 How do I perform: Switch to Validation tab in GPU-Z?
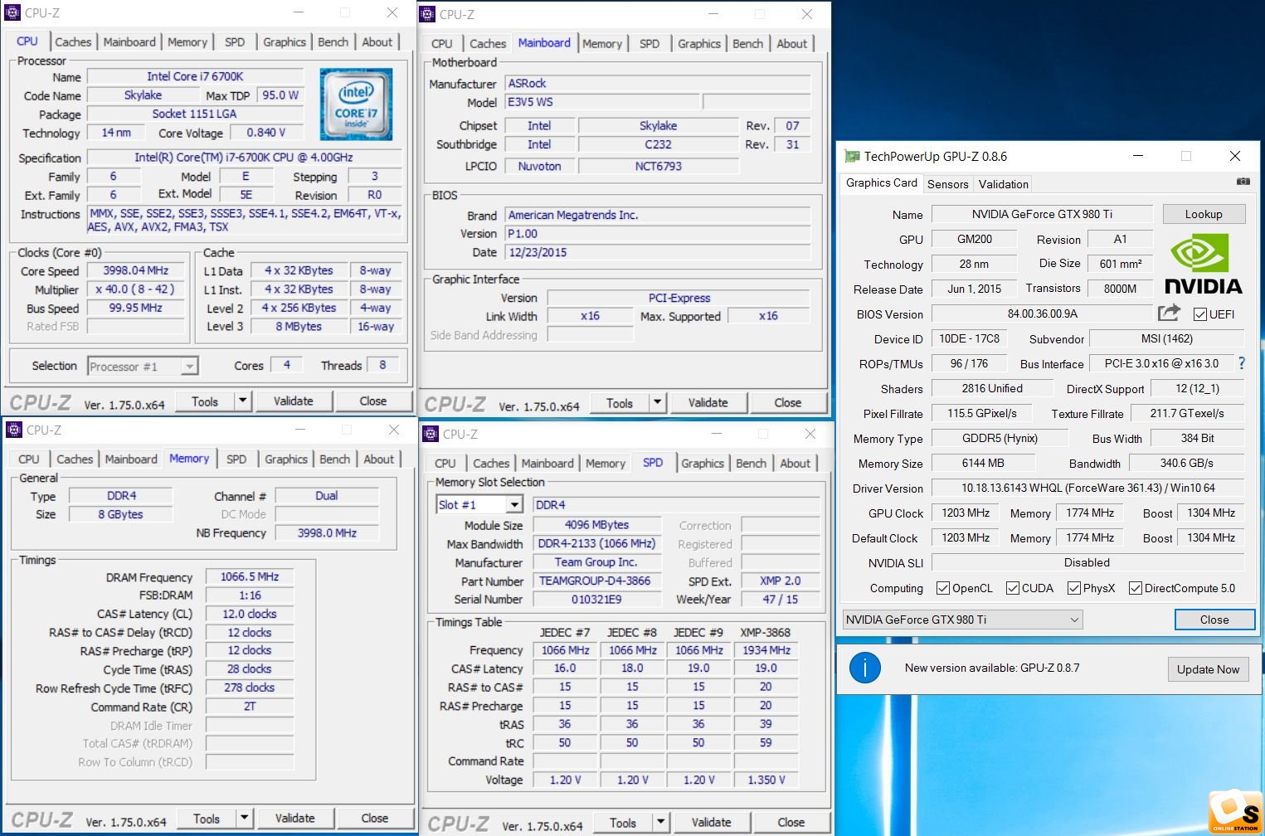tap(1004, 184)
